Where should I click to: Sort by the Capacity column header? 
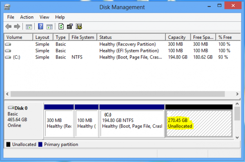click(x=178, y=37)
